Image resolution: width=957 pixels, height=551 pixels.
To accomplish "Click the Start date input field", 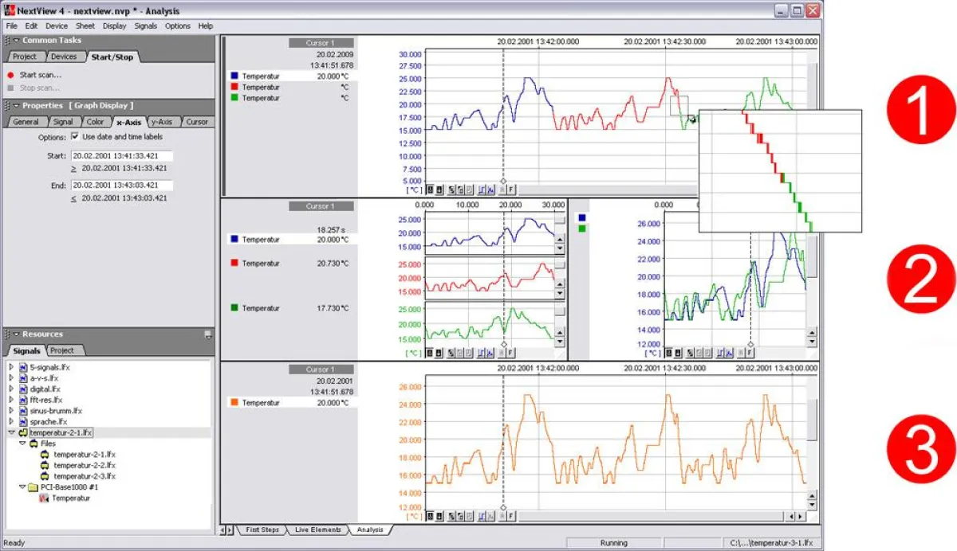I will pyautogui.click(x=121, y=156).
